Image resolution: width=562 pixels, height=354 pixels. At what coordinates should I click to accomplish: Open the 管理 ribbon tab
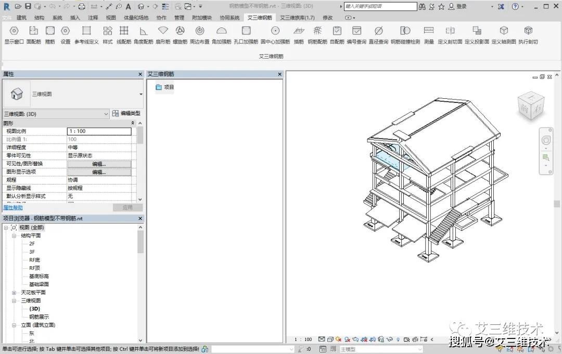pos(179,18)
